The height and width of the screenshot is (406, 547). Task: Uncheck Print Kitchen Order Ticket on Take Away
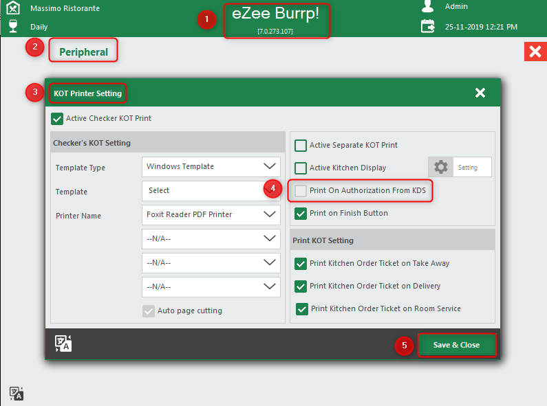301,264
